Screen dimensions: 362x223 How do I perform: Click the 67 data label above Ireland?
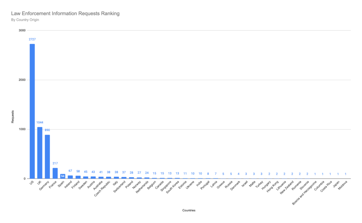[x=70, y=171]
